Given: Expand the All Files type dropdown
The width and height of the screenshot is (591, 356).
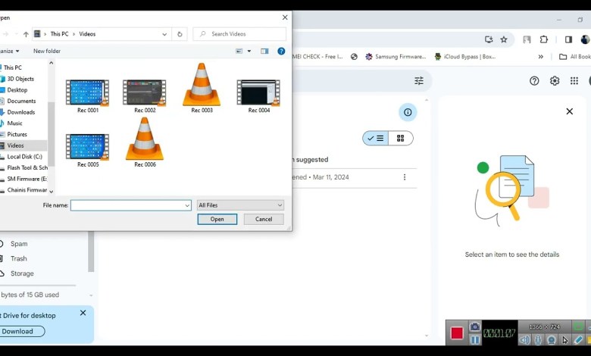Looking at the screenshot, I should tap(280, 205).
